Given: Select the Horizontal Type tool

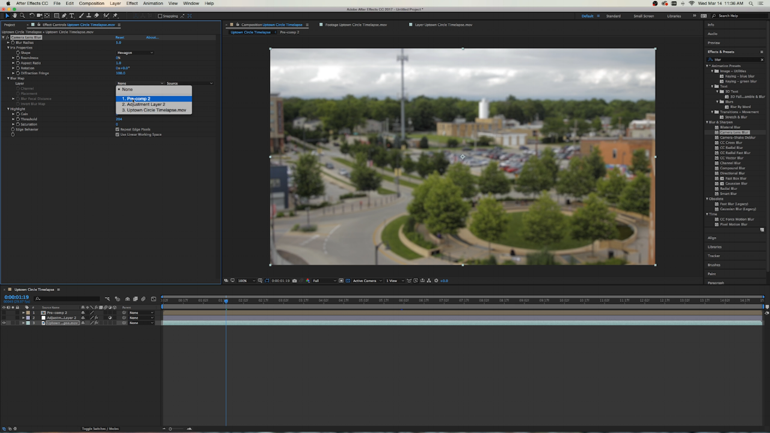Looking at the screenshot, I should (x=72, y=16).
